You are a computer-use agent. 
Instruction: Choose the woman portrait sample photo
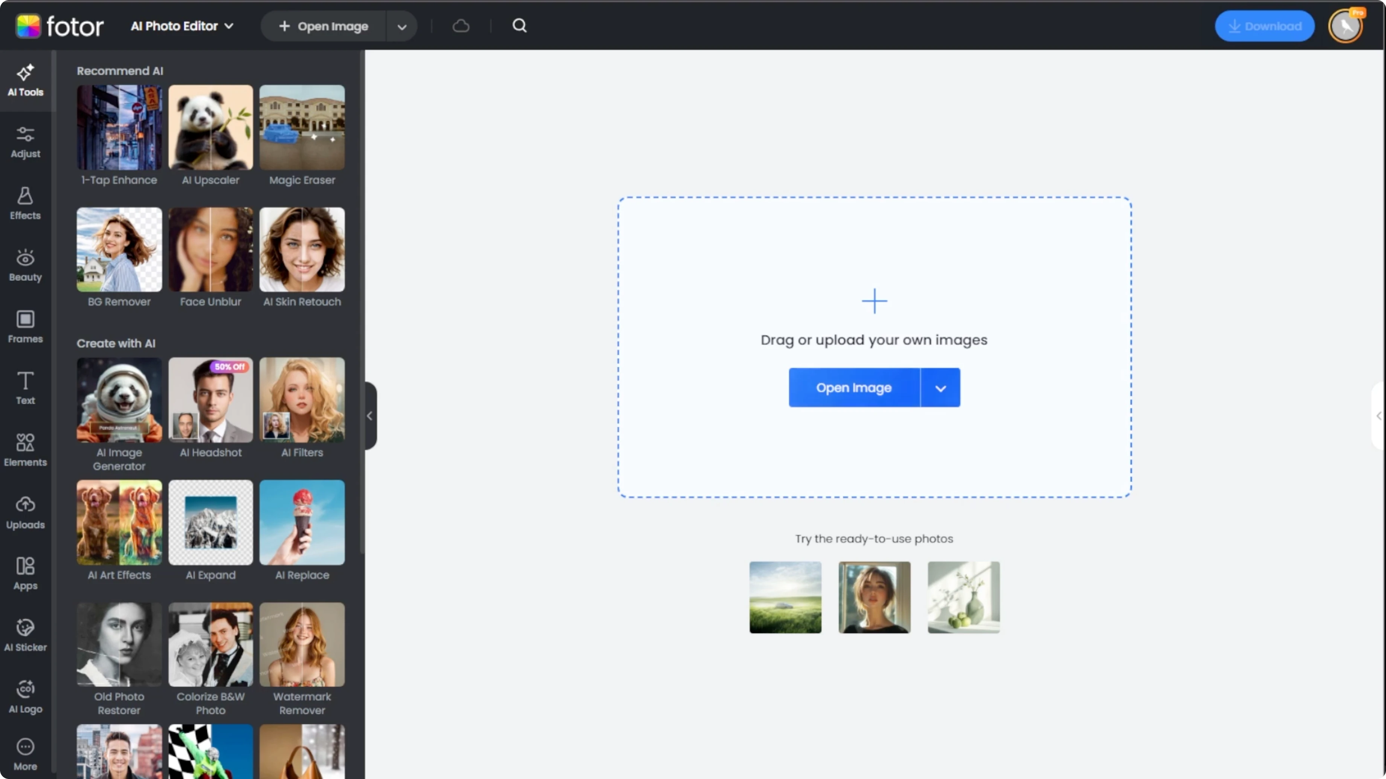[874, 597]
